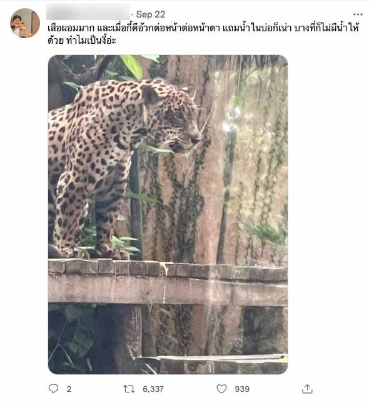Open the blurred username next to the avatar
Screen dimensions: 369x405
[x=88, y=12]
